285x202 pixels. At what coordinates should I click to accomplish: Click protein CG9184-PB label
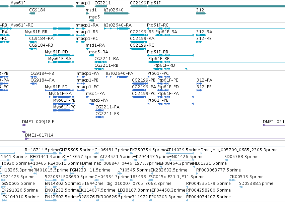(42, 73)
